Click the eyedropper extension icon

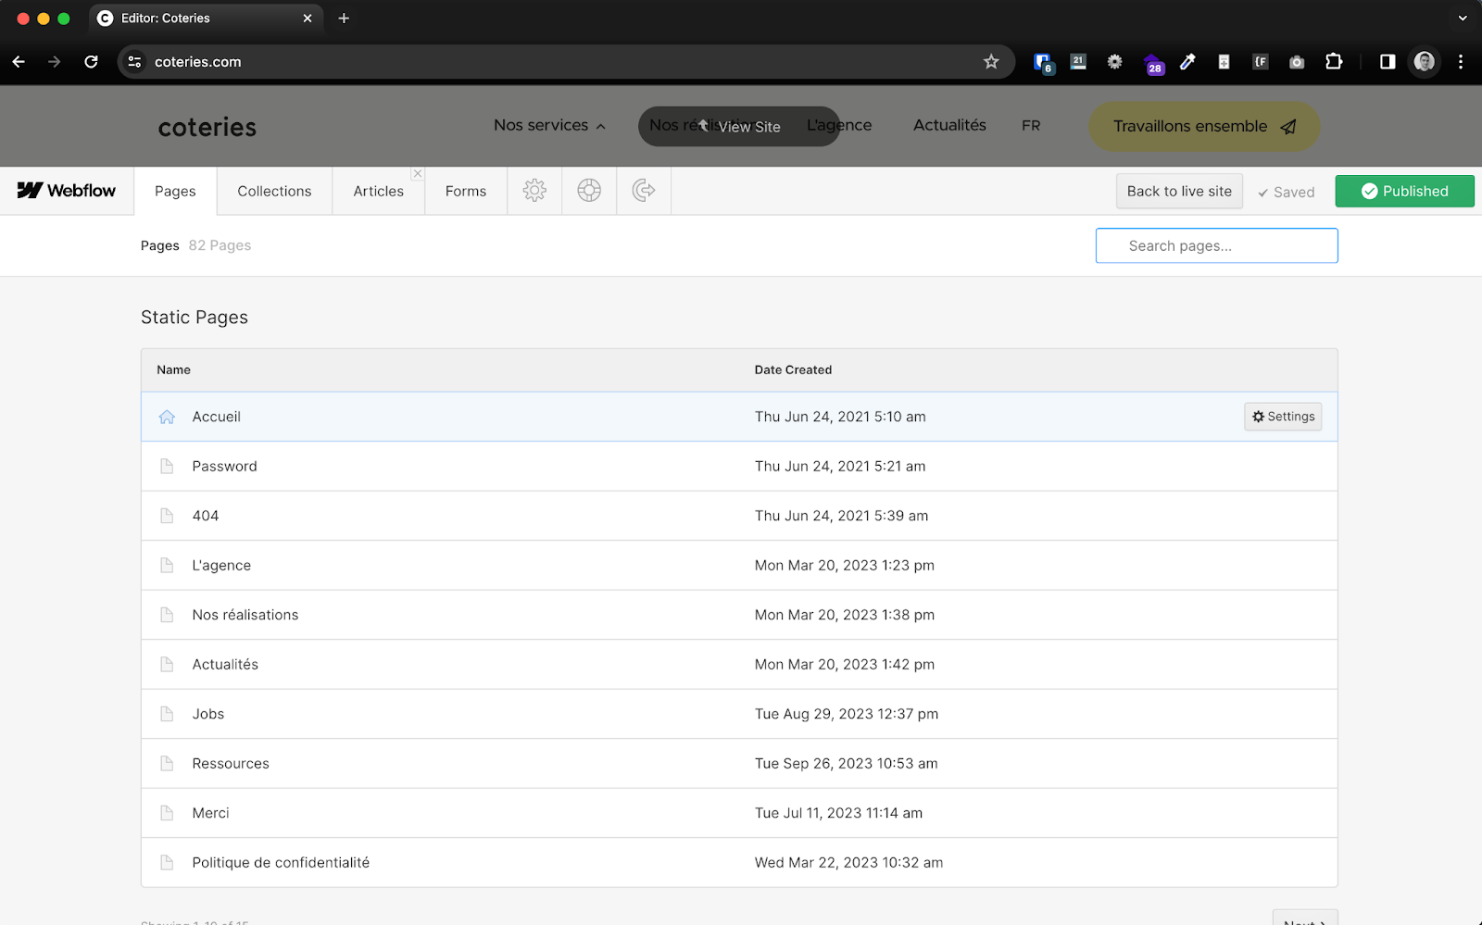[1187, 62]
